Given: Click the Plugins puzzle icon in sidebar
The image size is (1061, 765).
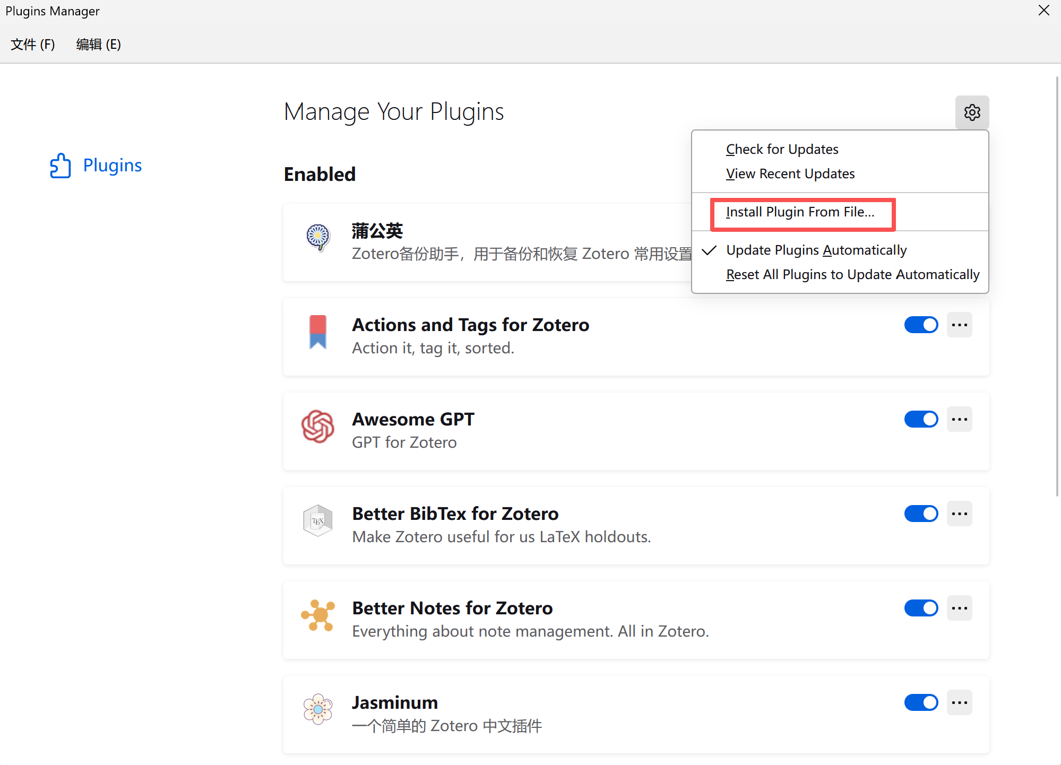Looking at the screenshot, I should coord(61,165).
